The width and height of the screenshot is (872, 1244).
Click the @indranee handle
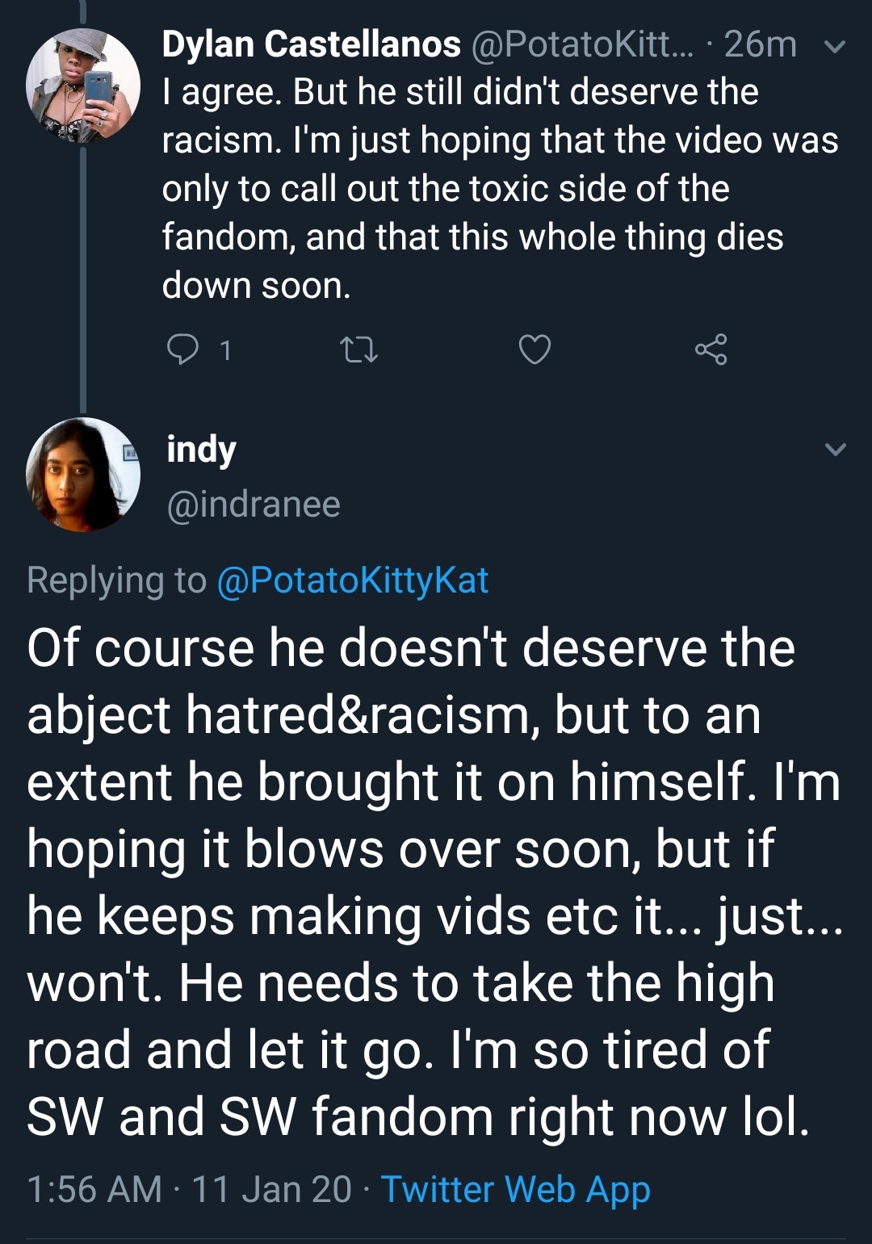click(254, 505)
